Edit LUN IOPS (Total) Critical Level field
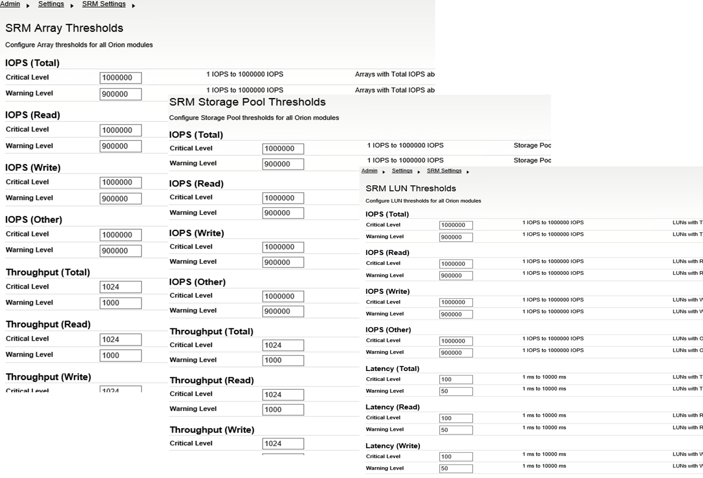The height and width of the screenshot is (478, 703). 456,225
